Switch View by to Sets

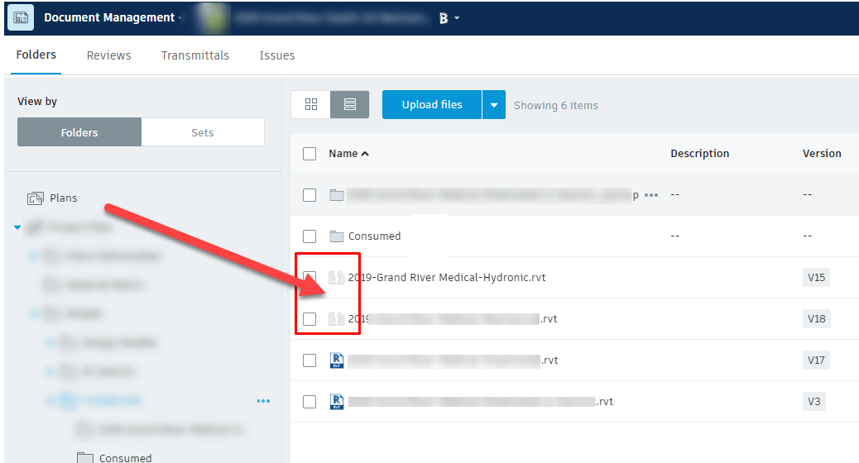pyautogui.click(x=202, y=132)
